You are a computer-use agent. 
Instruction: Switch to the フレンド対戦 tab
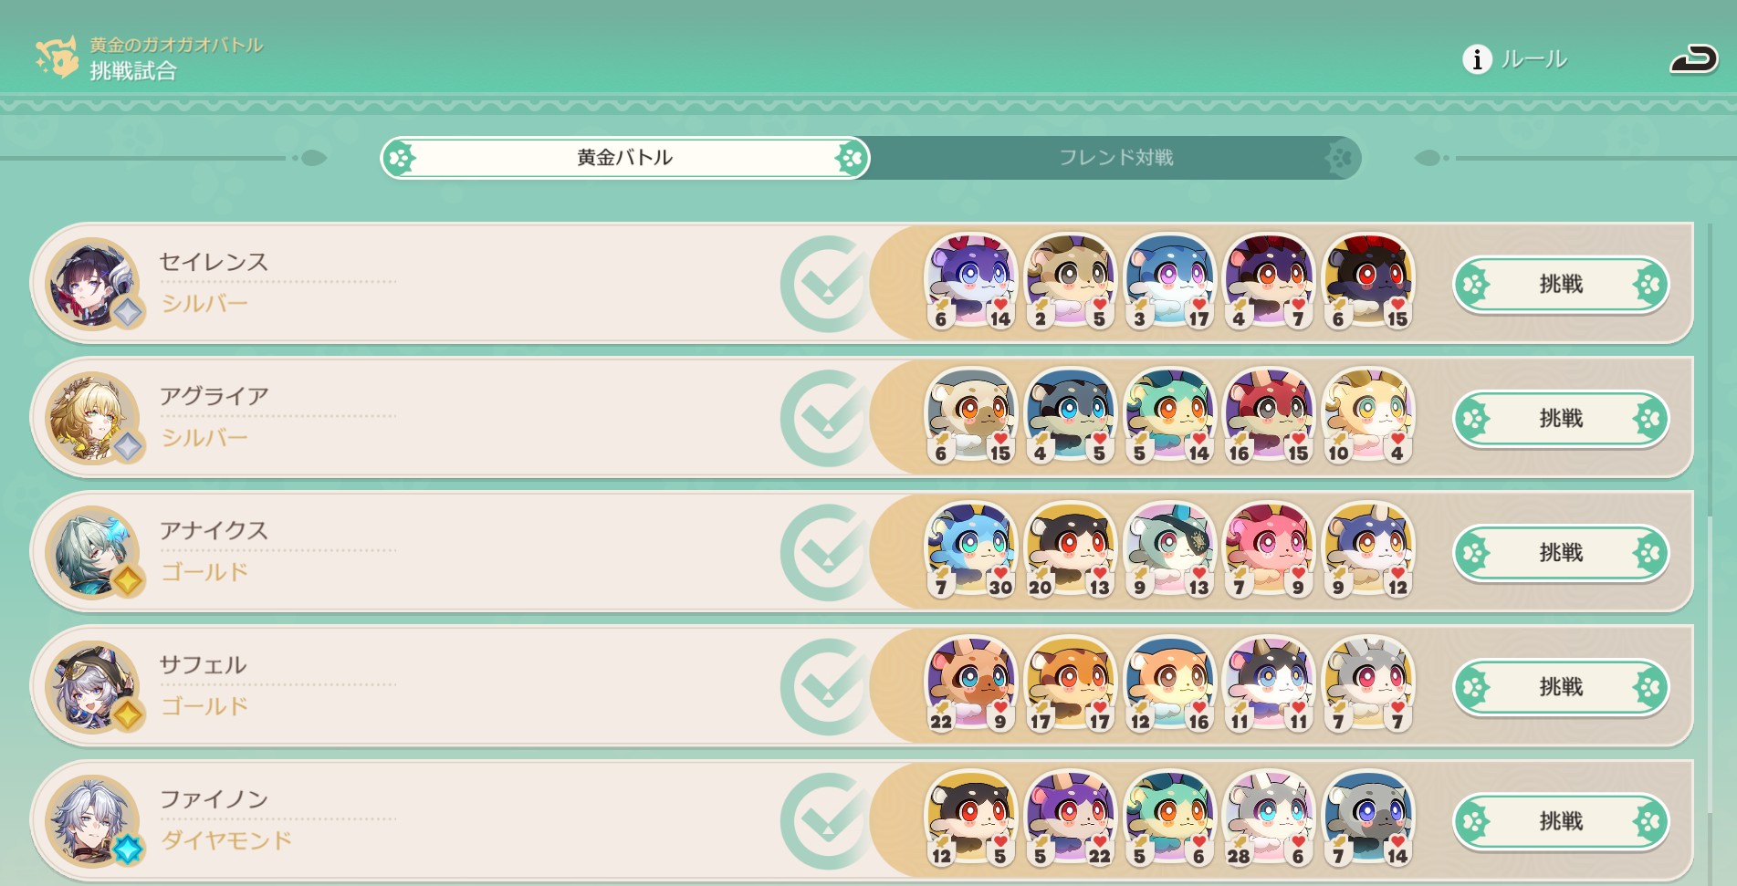point(1115,158)
